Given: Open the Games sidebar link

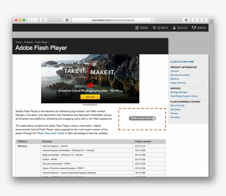Looking at the screenshot, I should point(174,113).
